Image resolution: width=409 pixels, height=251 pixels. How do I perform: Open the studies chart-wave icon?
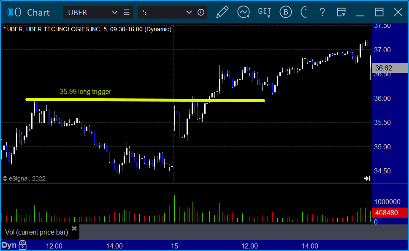click(x=244, y=12)
